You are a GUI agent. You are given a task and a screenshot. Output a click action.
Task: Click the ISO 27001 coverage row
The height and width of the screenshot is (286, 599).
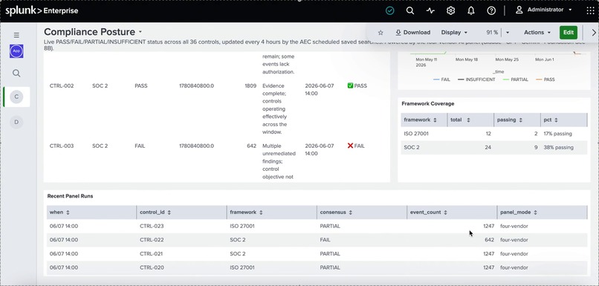coord(494,134)
